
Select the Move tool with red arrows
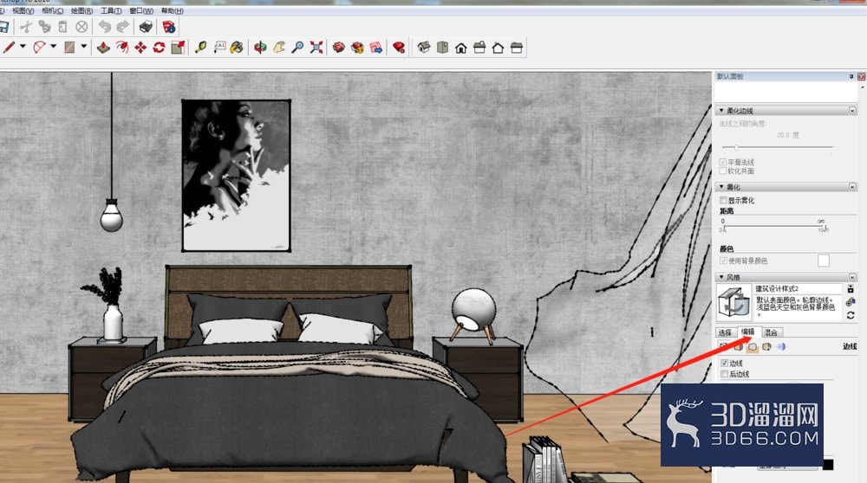click(x=140, y=48)
